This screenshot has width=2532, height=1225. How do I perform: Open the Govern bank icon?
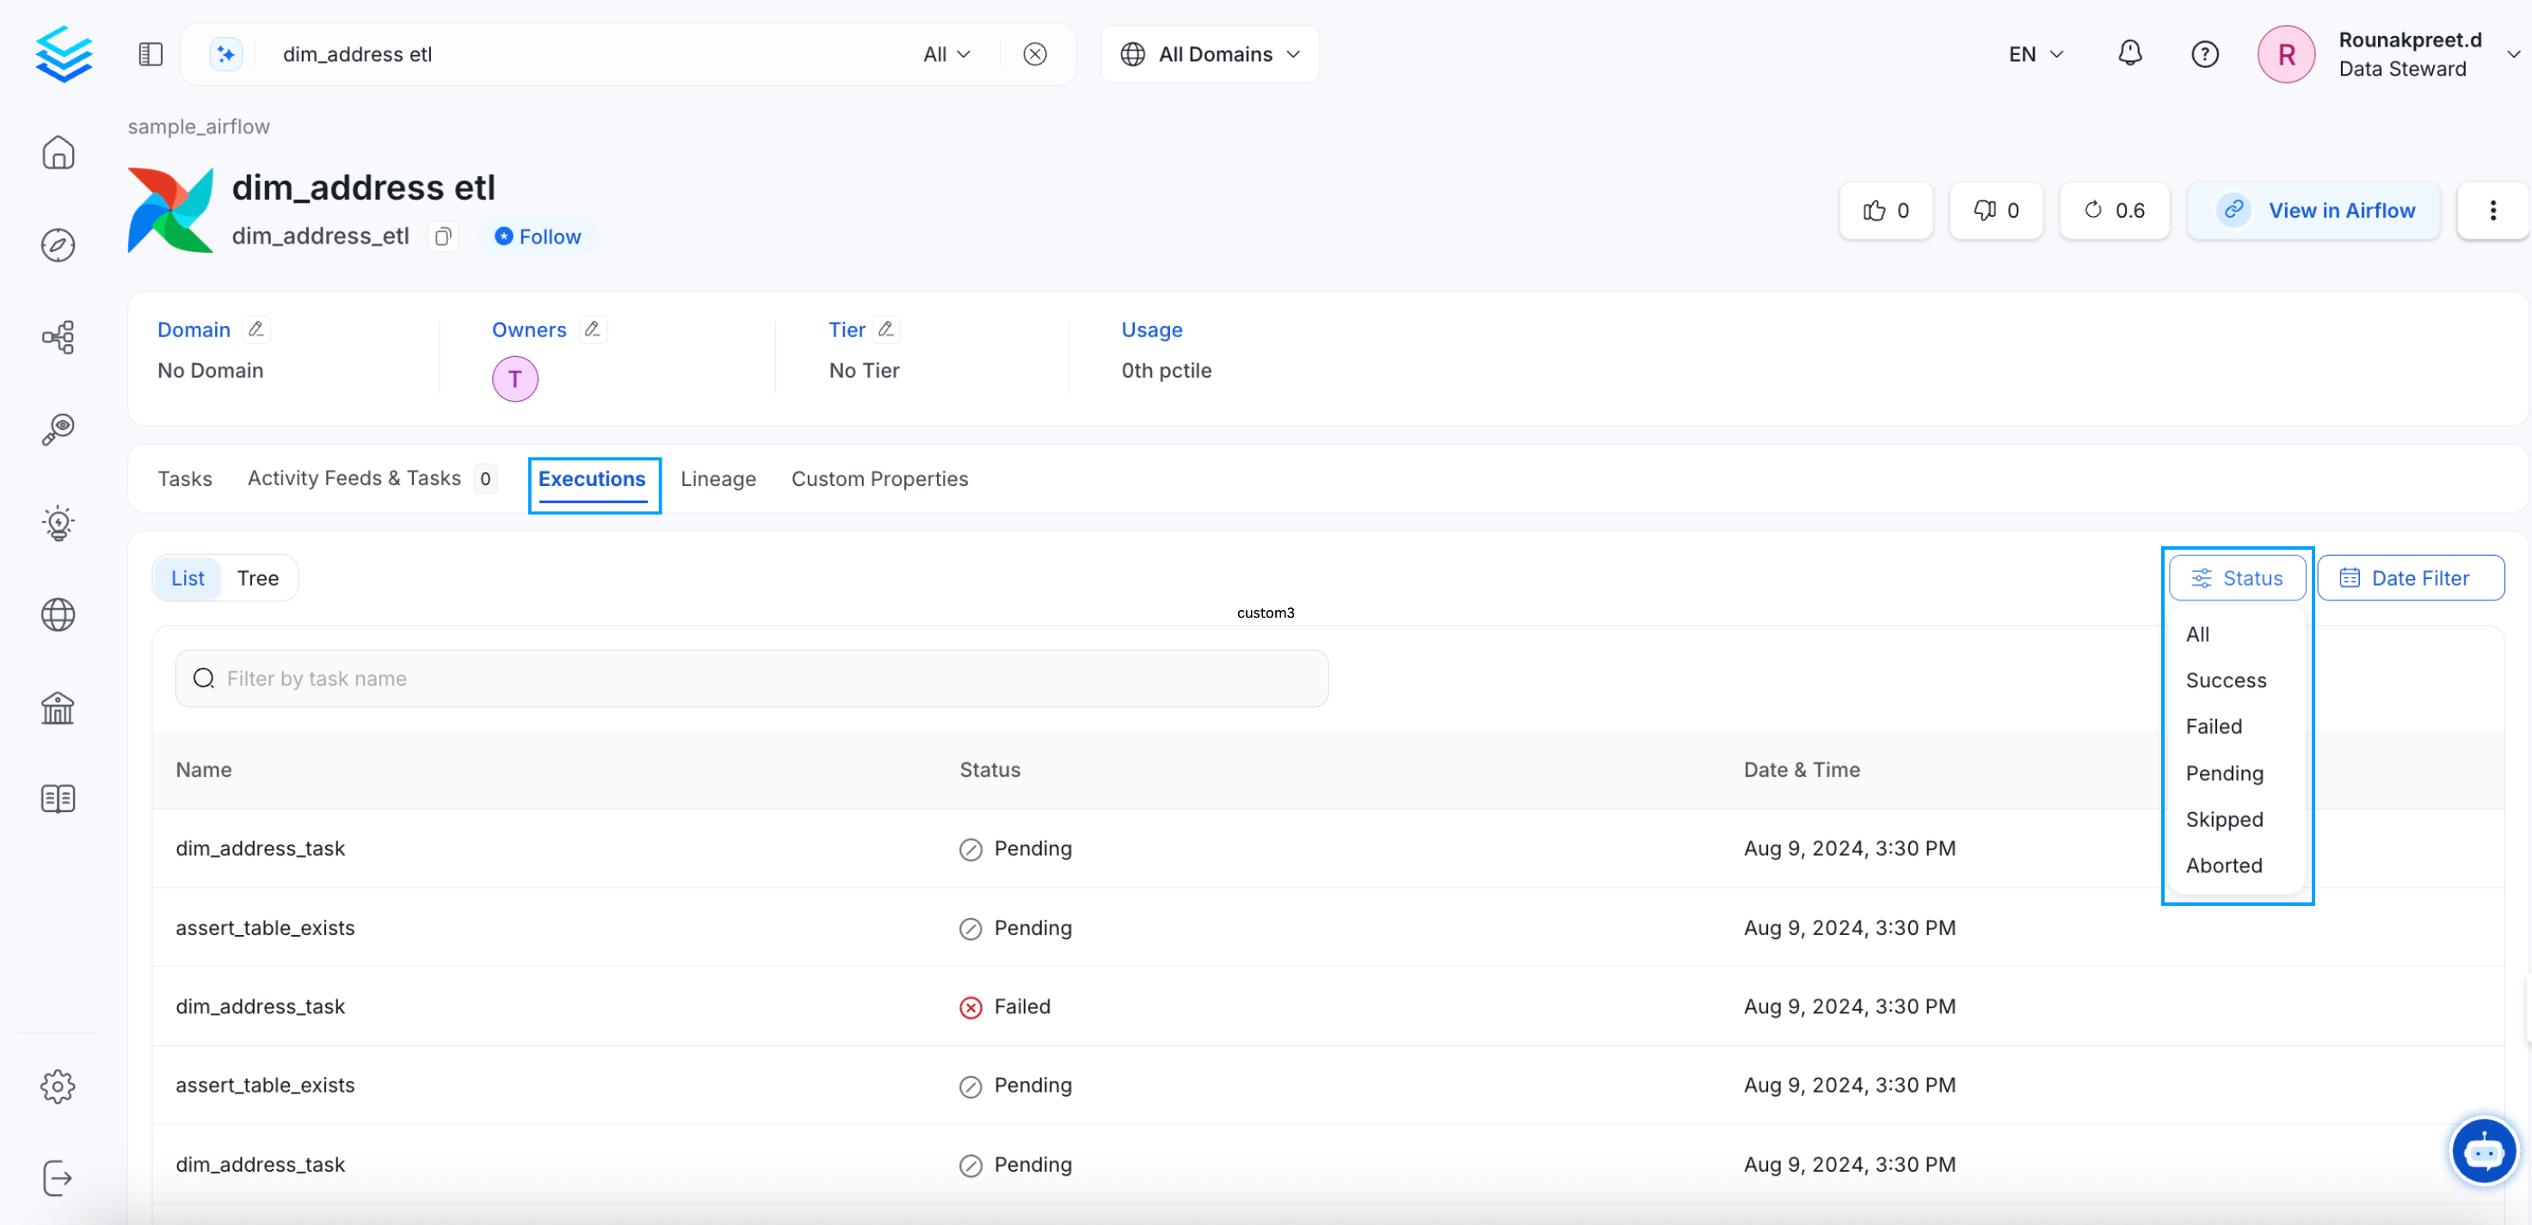58,707
